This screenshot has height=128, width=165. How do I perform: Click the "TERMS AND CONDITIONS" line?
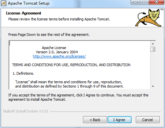[71, 65]
